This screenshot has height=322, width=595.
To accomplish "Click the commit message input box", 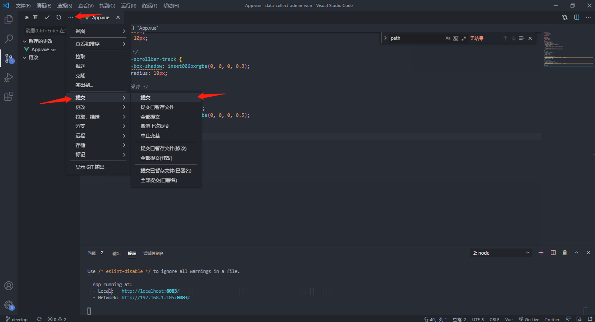I will pos(45,31).
